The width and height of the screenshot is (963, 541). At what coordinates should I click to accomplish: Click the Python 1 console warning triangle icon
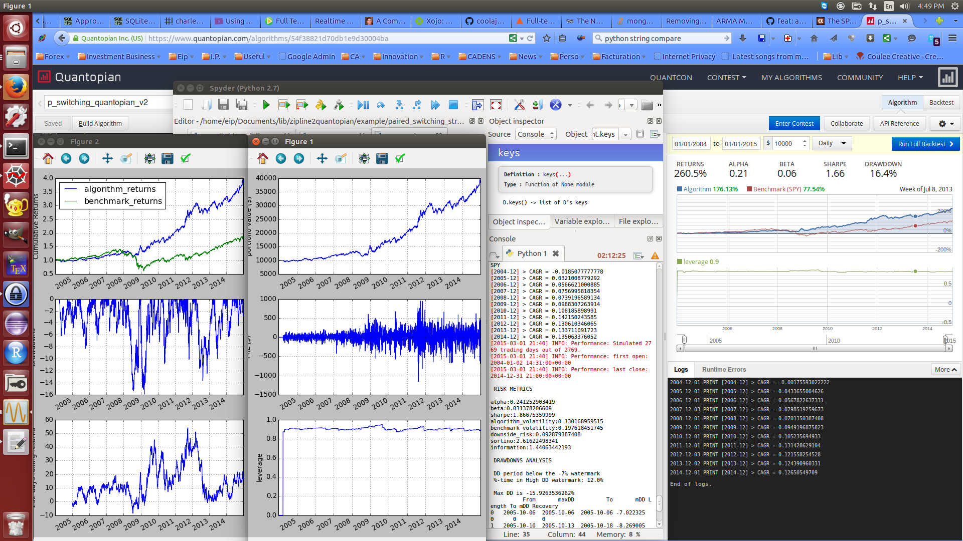[655, 256]
